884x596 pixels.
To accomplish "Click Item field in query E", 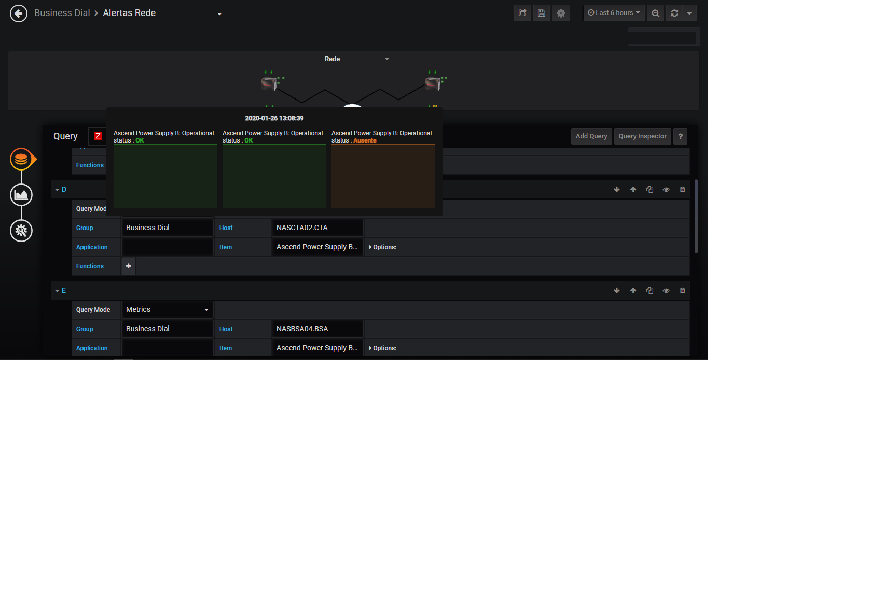I will (x=317, y=348).
